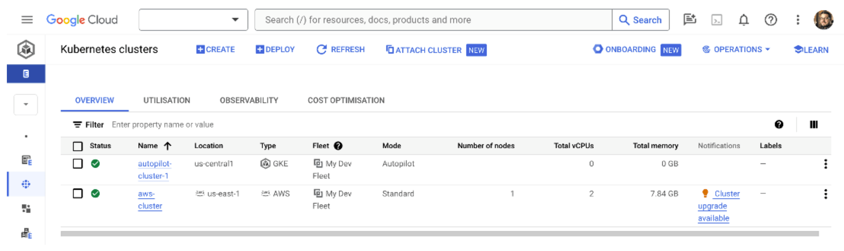Click the Autopilot mode cell
The image size is (844, 251).
[x=398, y=163]
